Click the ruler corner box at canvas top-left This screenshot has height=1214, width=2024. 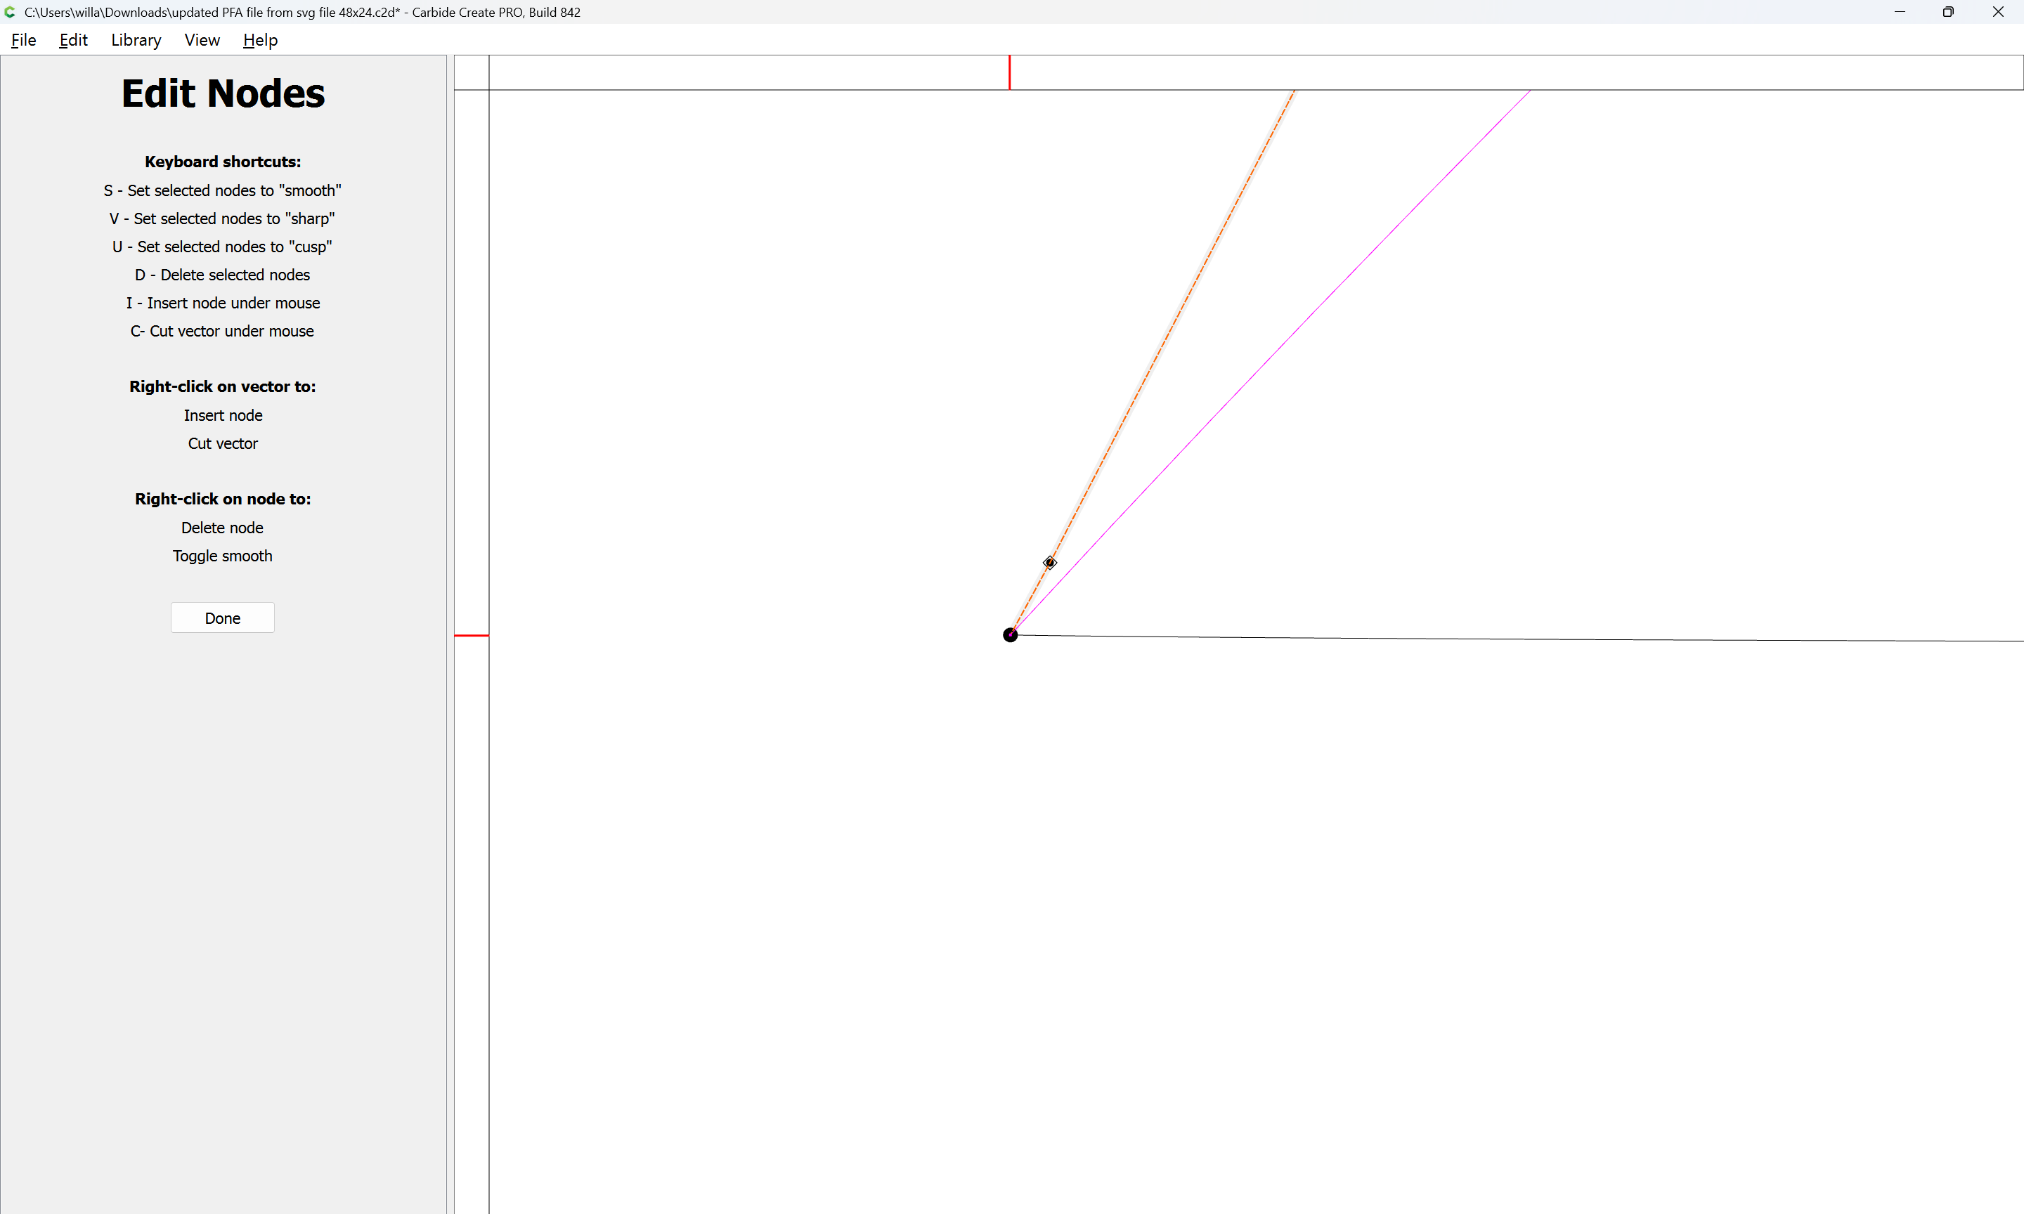tap(472, 72)
